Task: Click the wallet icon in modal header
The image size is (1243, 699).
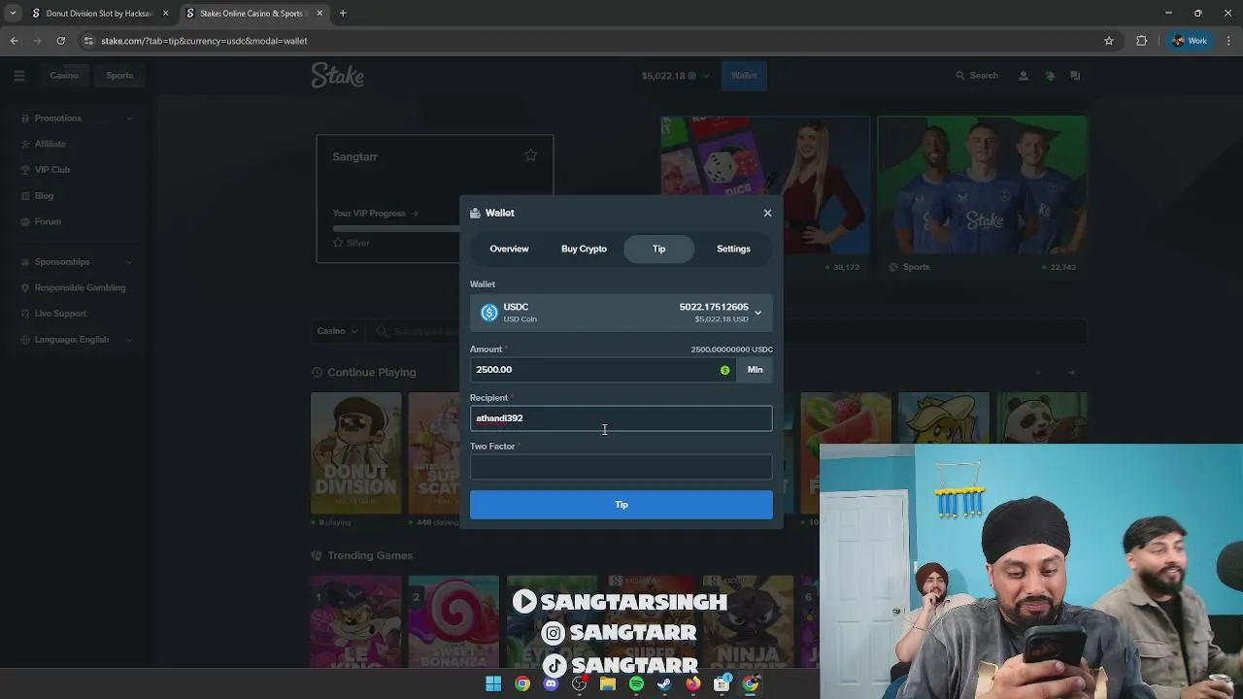Action: coord(475,213)
